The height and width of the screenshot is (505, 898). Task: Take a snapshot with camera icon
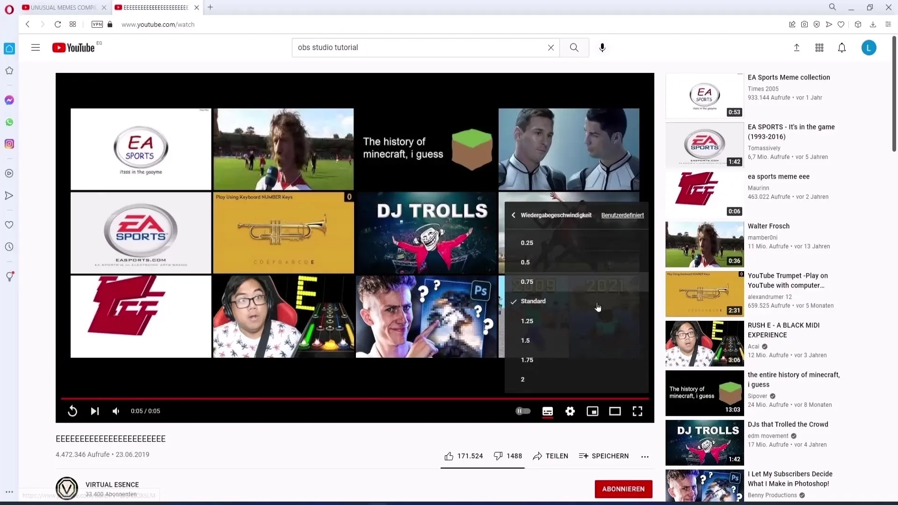pyautogui.click(x=804, y=24)
